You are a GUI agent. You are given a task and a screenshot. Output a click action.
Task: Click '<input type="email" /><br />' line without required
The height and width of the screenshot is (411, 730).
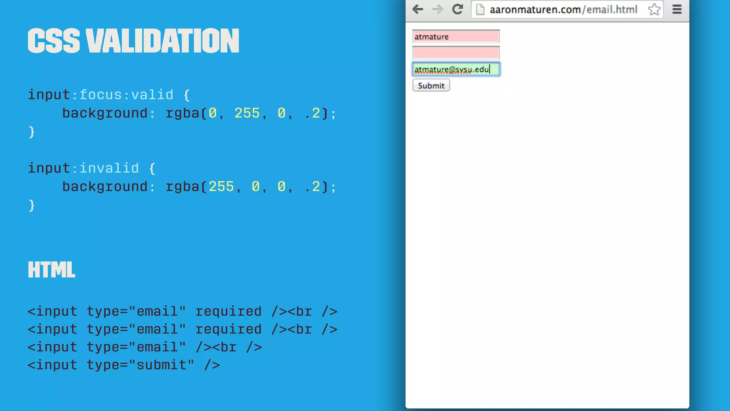point(145,347)
